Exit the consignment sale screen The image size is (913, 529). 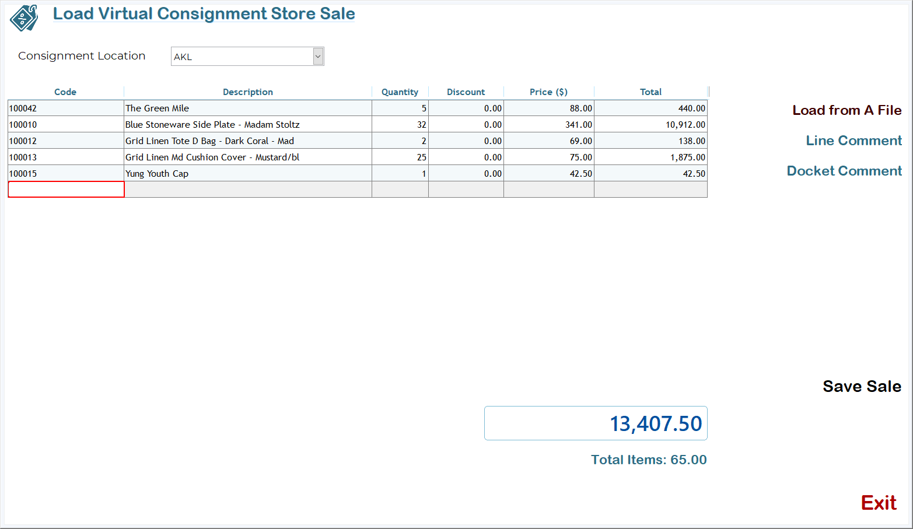click(x=879, y=503)
